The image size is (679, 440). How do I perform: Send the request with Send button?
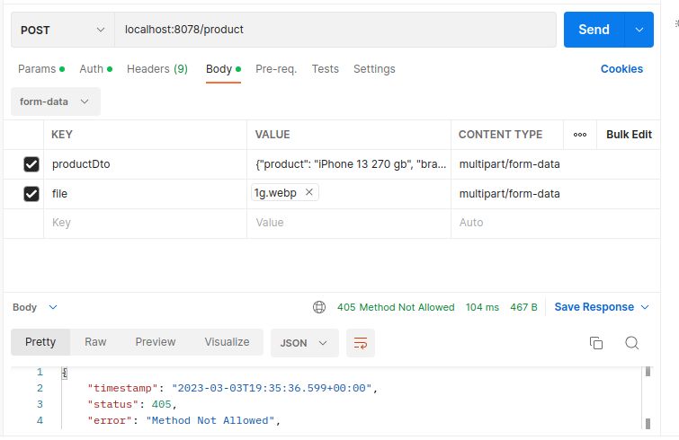[594, 30]
